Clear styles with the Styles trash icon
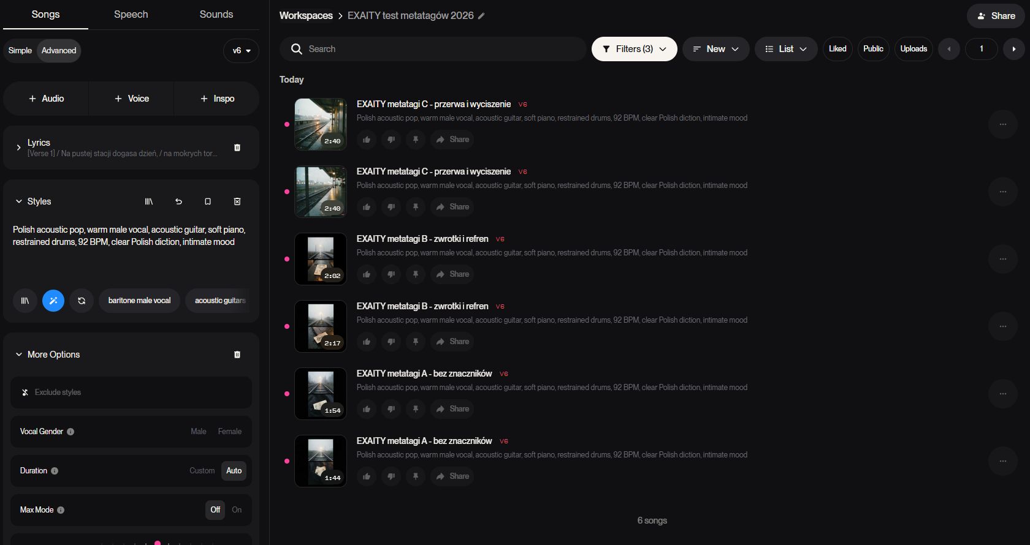Image resolution: width=1030 pixels, height=545 pixels. (237, 201)
